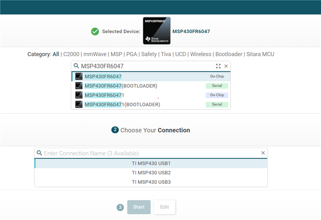Filter devices by Bootloader category
Viewport: 321px width, 220px height.
point(229,54)
